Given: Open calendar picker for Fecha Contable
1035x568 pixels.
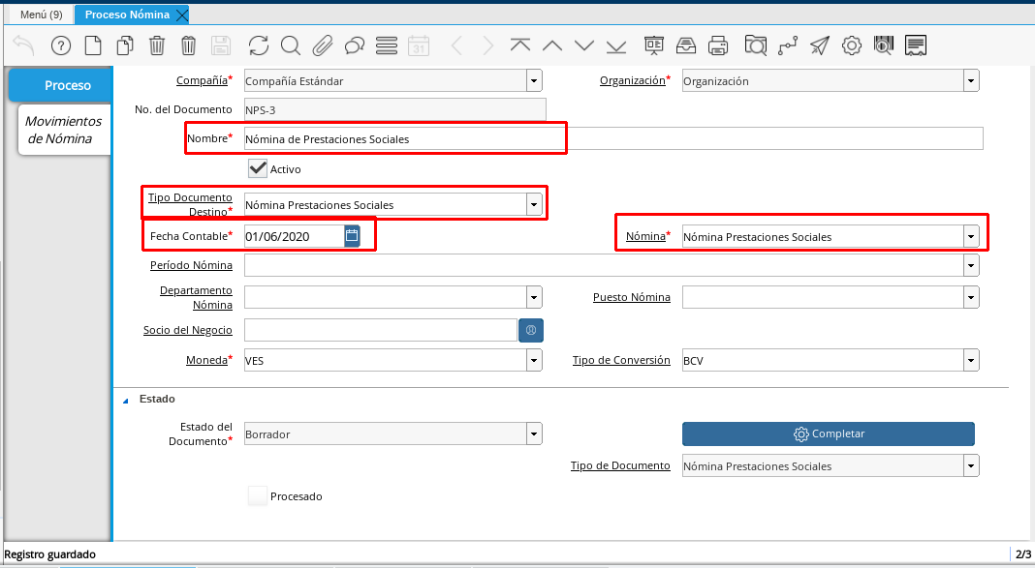Looking at the screenshot, I should tap(352, 236).
